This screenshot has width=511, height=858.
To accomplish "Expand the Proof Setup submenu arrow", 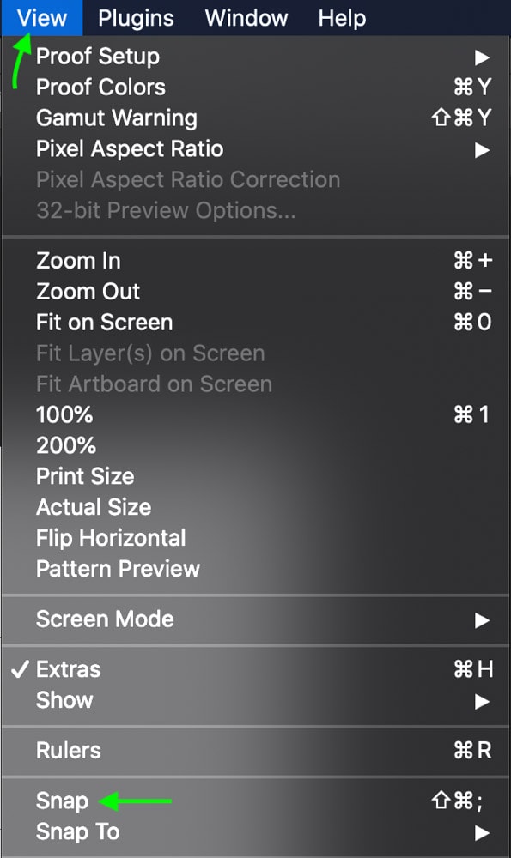I will [x=482, y=57].
